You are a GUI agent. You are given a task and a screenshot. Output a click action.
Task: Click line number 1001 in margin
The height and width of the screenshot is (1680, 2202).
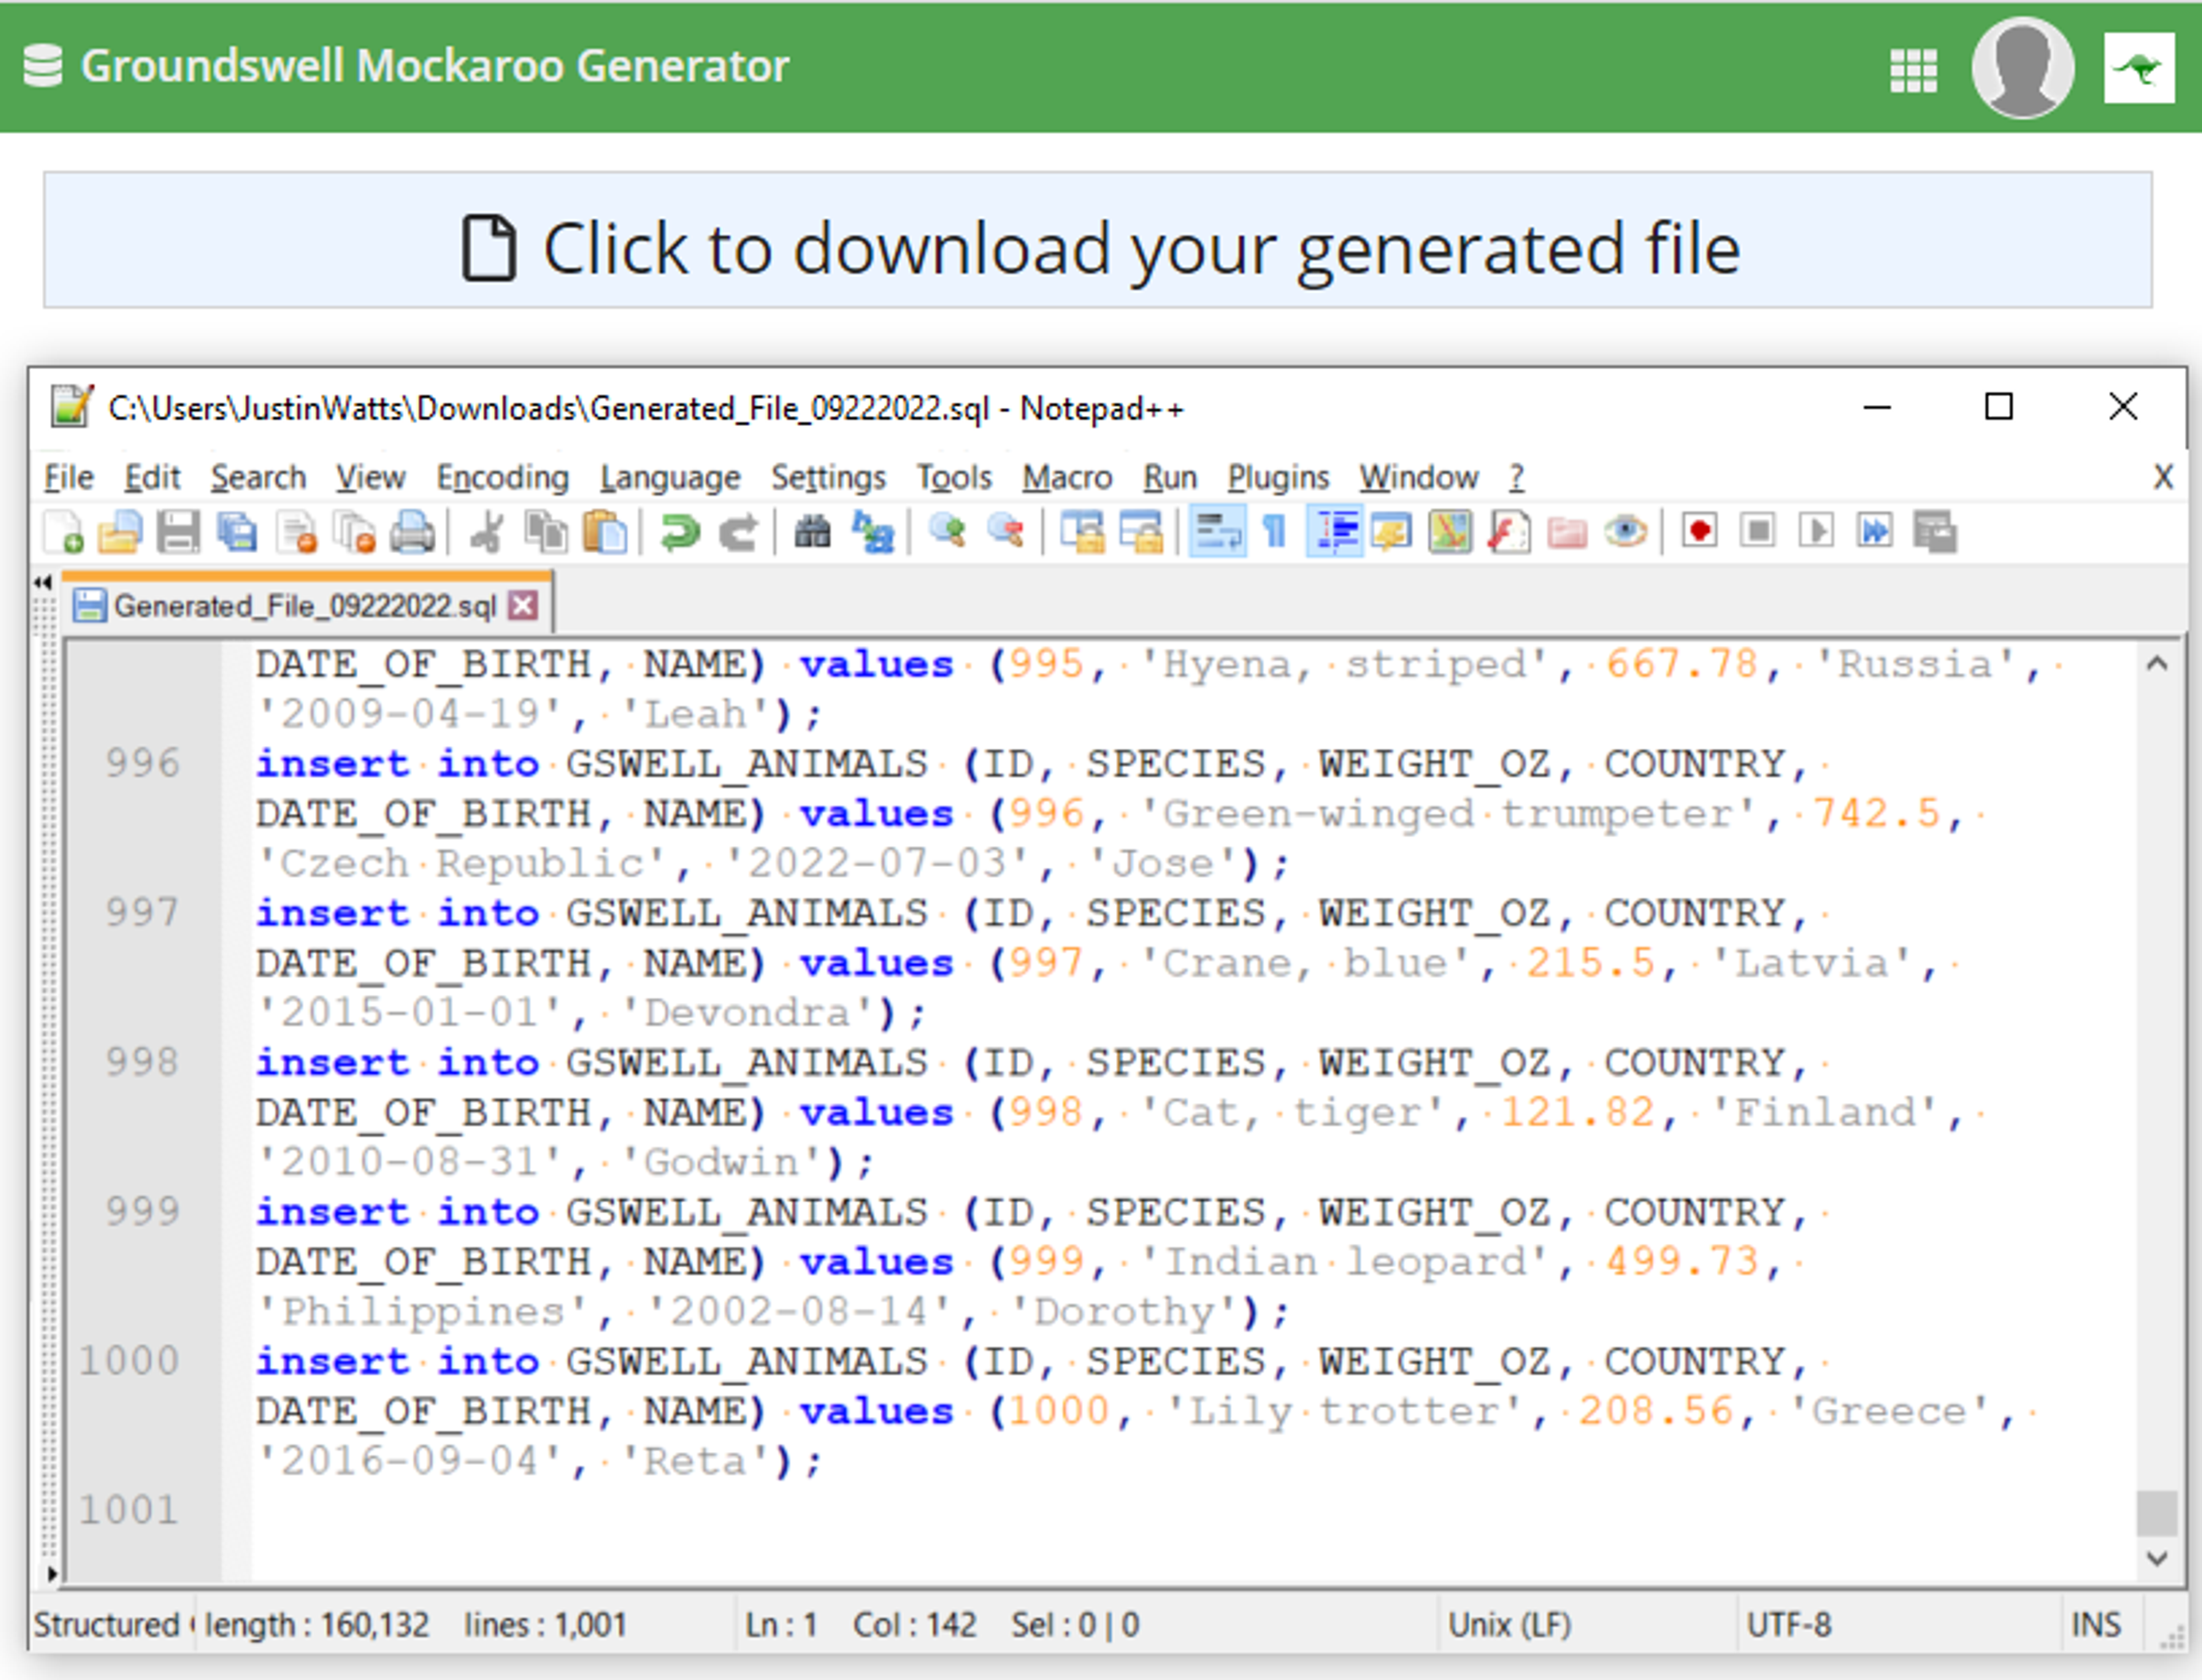(129, 1510)
